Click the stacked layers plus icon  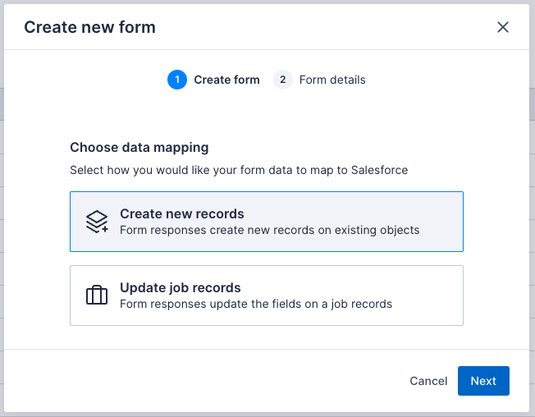coord(97,222)
